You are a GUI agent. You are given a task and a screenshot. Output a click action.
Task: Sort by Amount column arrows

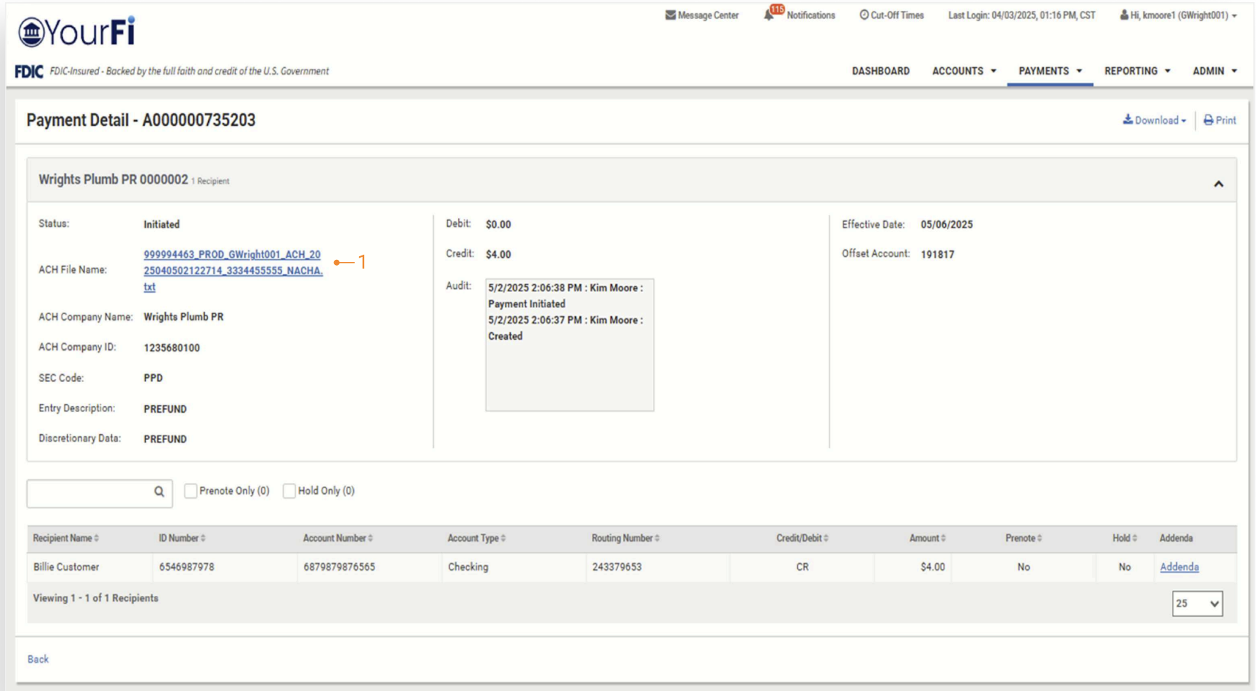[943, 539]
